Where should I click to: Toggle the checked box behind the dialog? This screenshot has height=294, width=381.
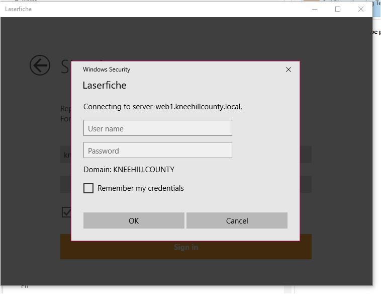66,212
